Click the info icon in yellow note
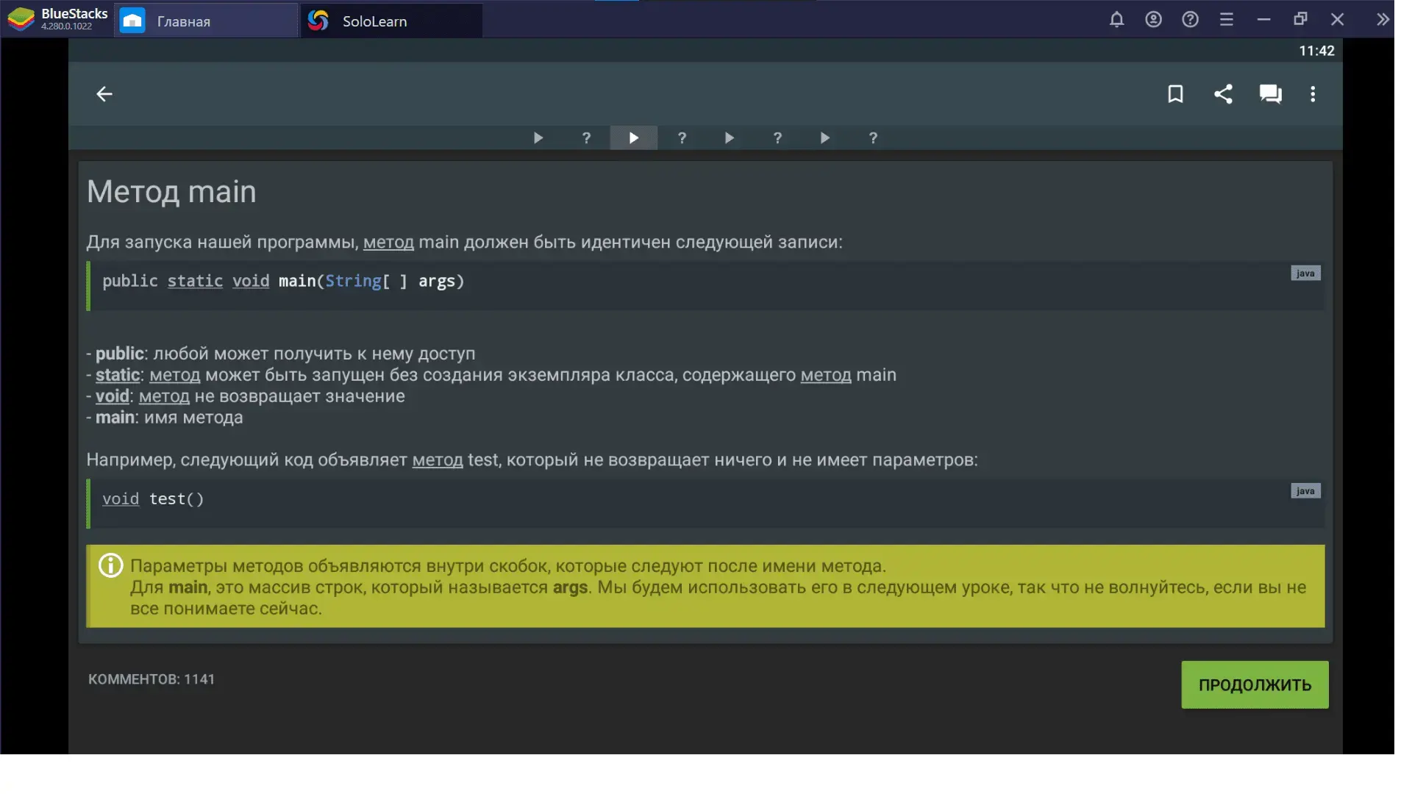The height and width of the screenshot is (794, 1412). (x=111, y=565)
